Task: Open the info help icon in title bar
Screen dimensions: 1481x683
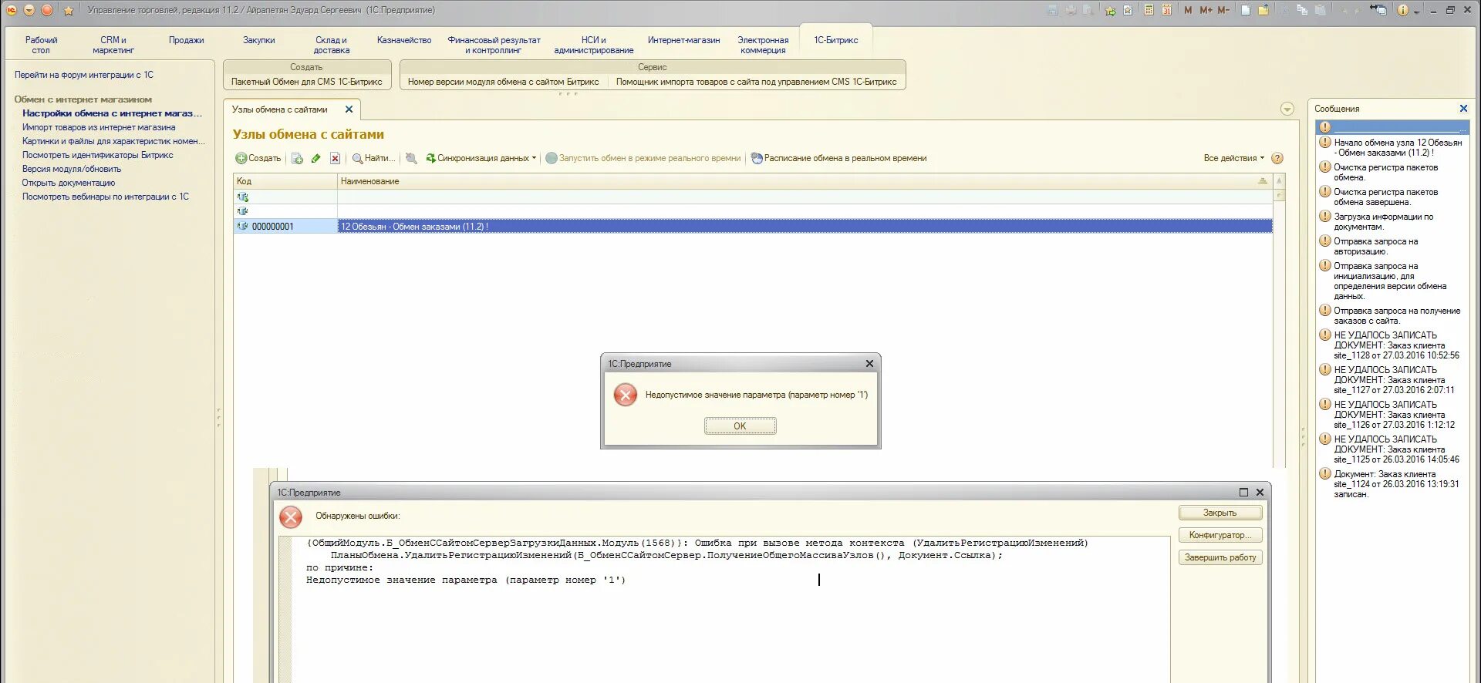Action: [x=1403, y=10]
